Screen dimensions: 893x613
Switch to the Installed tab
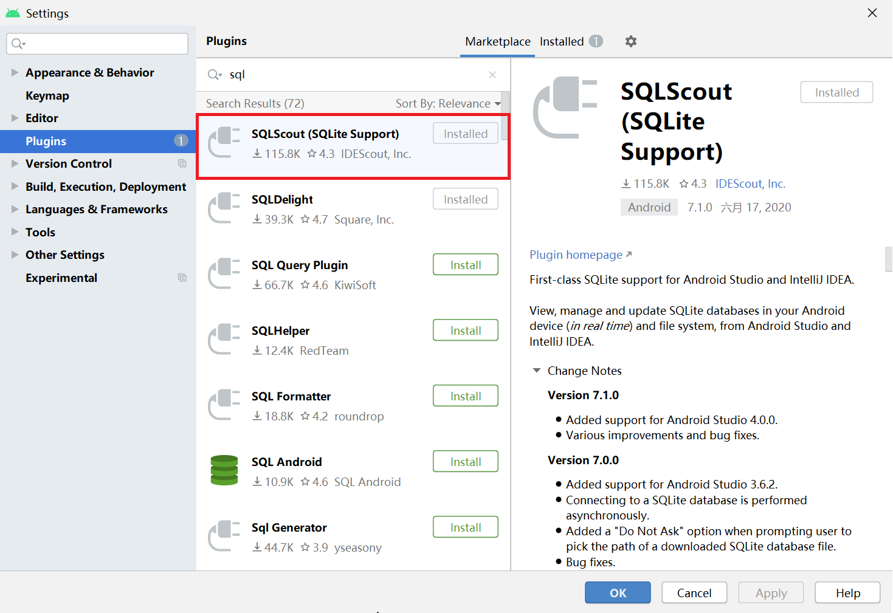562,41
